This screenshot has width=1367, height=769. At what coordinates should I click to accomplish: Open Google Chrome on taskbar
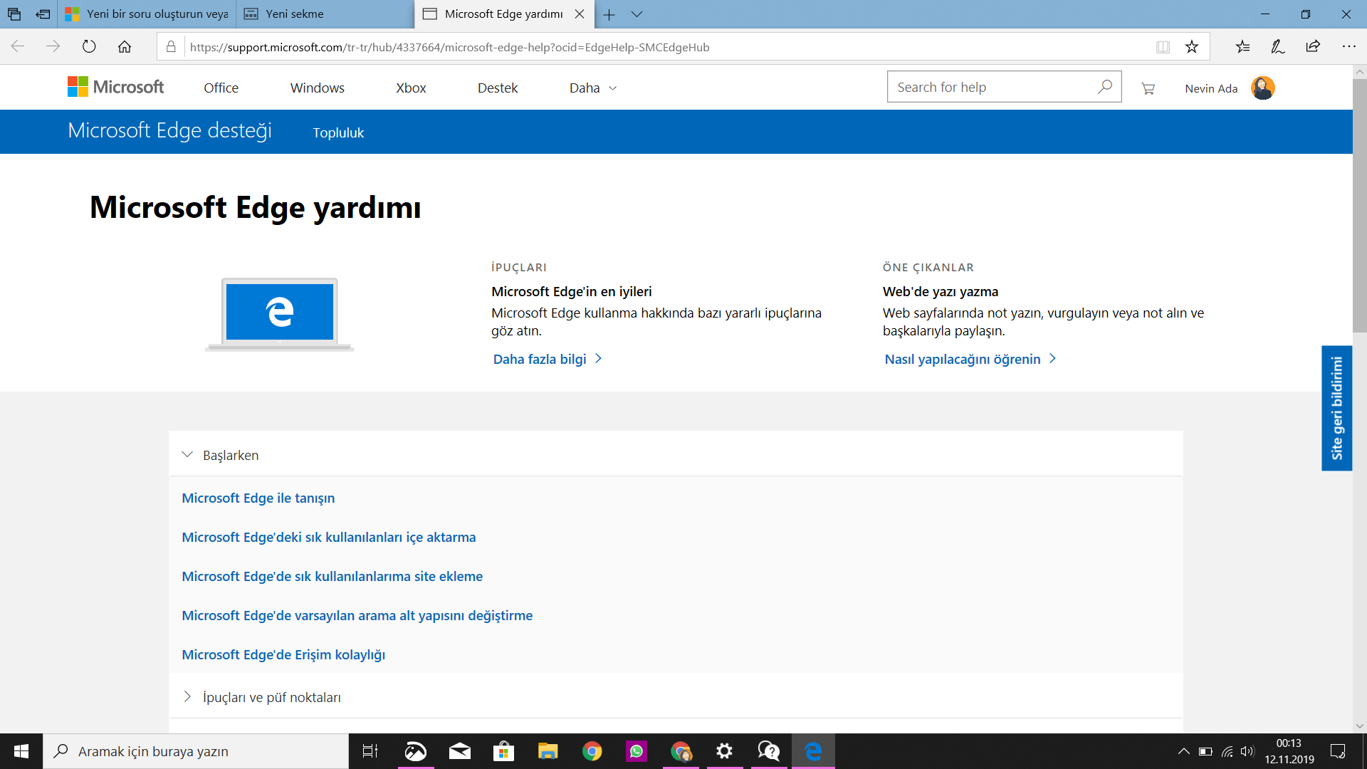(592, 751)
